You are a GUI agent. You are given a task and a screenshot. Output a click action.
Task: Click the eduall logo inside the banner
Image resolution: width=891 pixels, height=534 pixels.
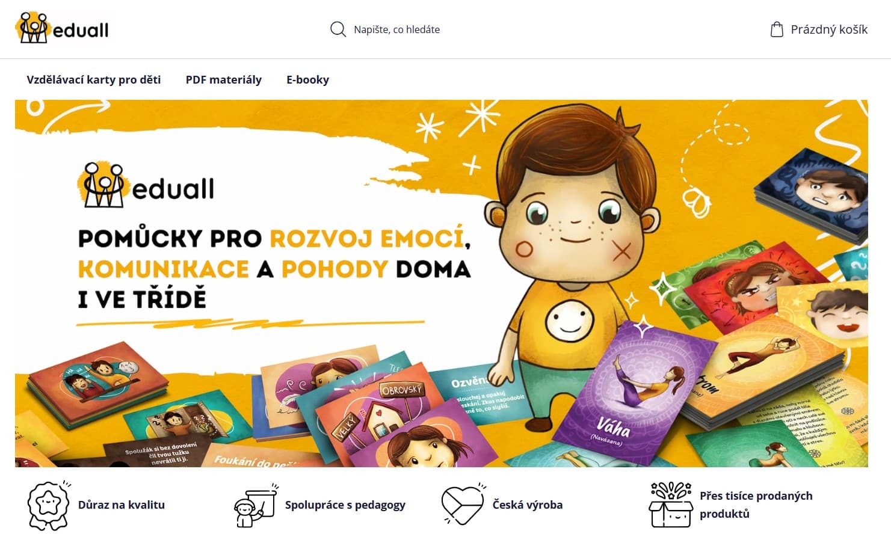pos(146,185)
